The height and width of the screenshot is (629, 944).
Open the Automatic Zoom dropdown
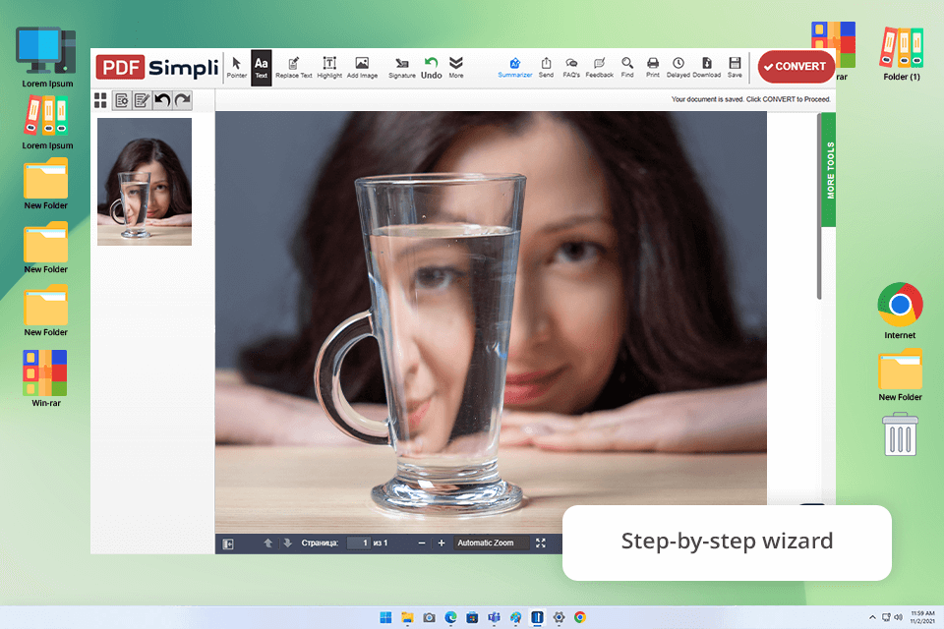tap(491, 543)
